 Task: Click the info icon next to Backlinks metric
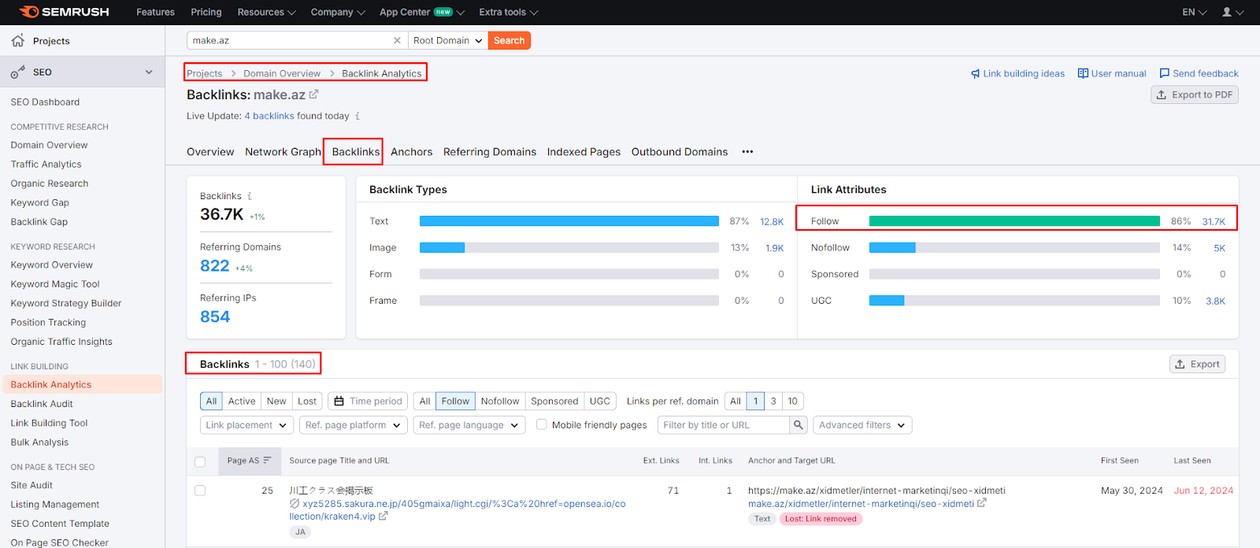(250, 196)
